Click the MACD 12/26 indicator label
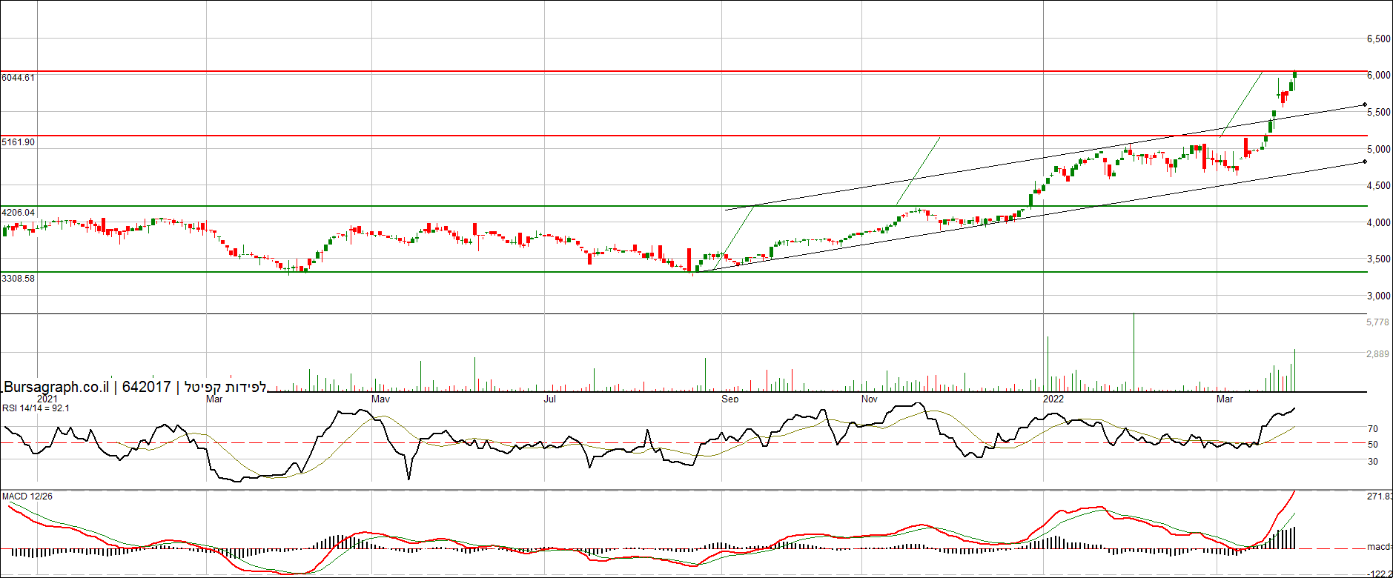1393x578 pixels. tap(27, 496)
